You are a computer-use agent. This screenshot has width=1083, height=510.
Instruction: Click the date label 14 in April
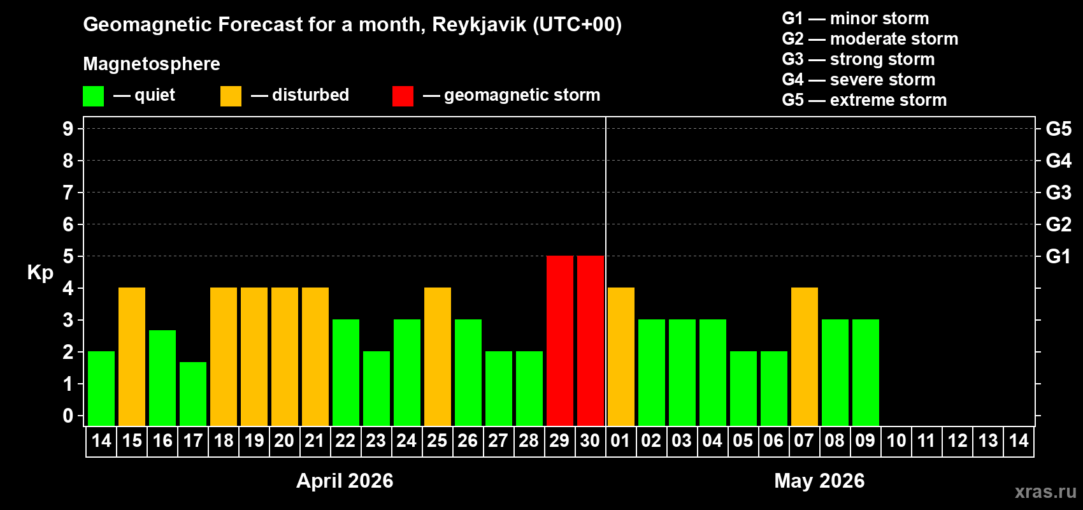[101, 441]
